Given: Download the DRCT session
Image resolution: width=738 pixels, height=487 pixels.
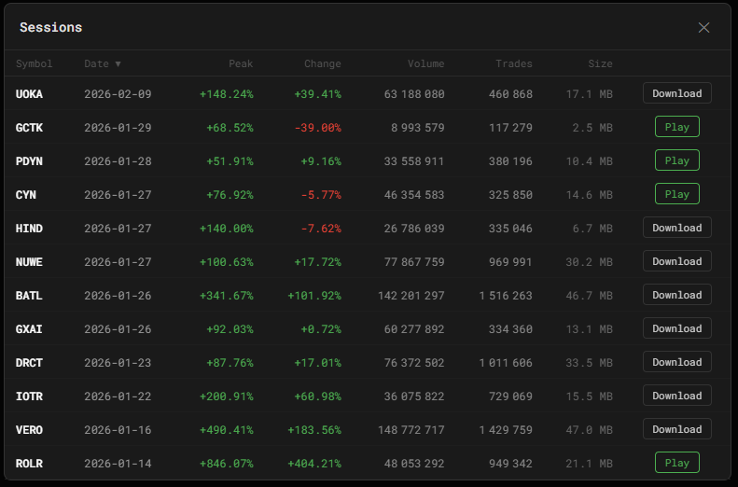Looking at the screenshot, I should (x=676, y=362).
